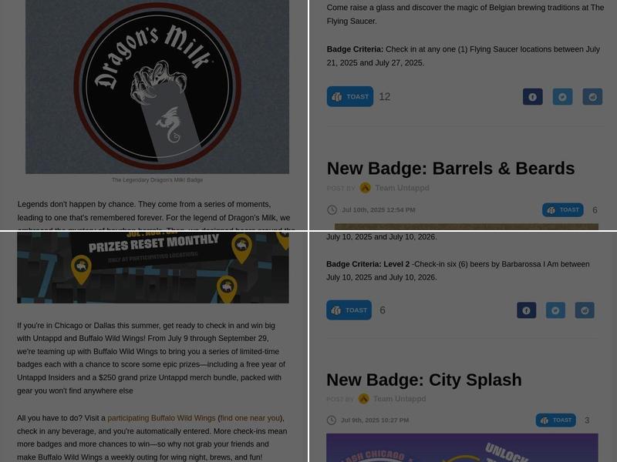Open 'New Badge: Barrels & Beards' headline
Viewport: 617px width, 462px height.
click(450, 168)
